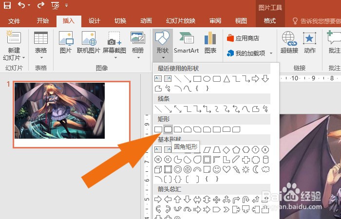Select the sun shape
341x219 pixels.
pyautogui.click(x=246, y=169)
